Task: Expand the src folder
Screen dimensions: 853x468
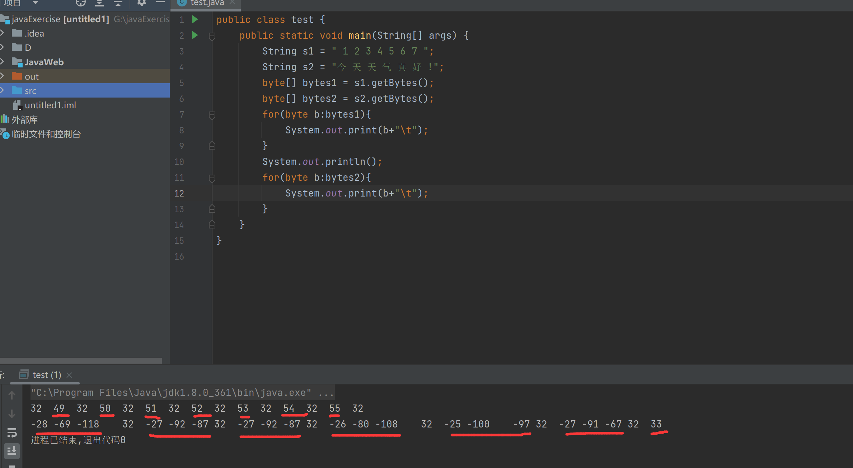Action: 3,90
